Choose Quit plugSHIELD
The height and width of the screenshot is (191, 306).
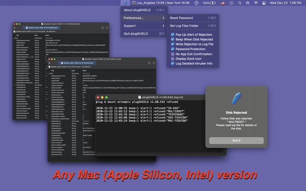pos(144,34)
